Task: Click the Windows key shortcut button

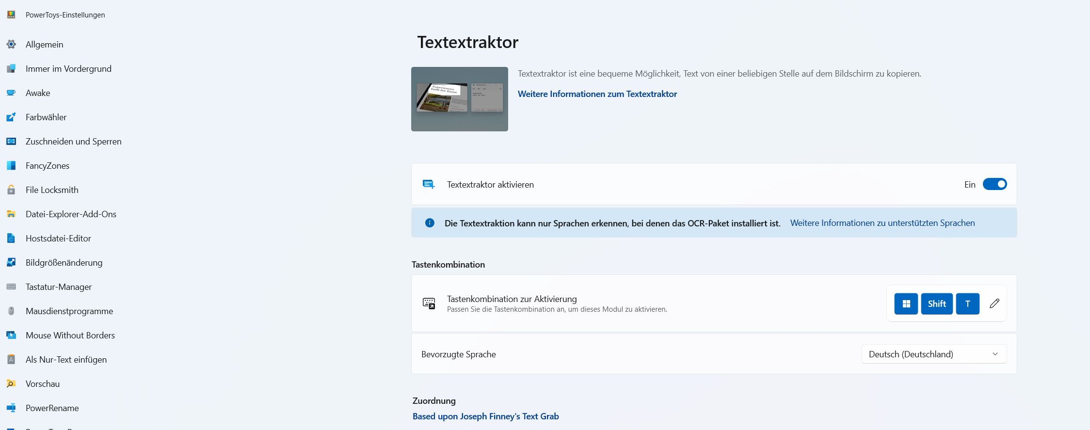Action: [x=906, y=304]
